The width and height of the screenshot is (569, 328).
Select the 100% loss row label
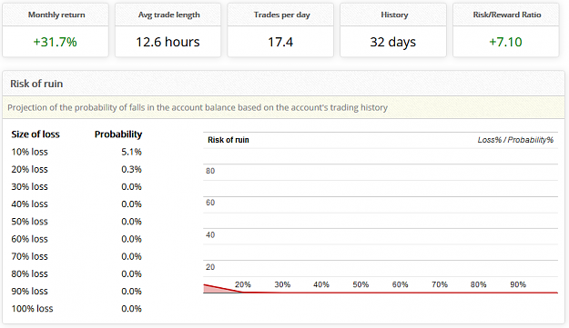pos(32,308)
